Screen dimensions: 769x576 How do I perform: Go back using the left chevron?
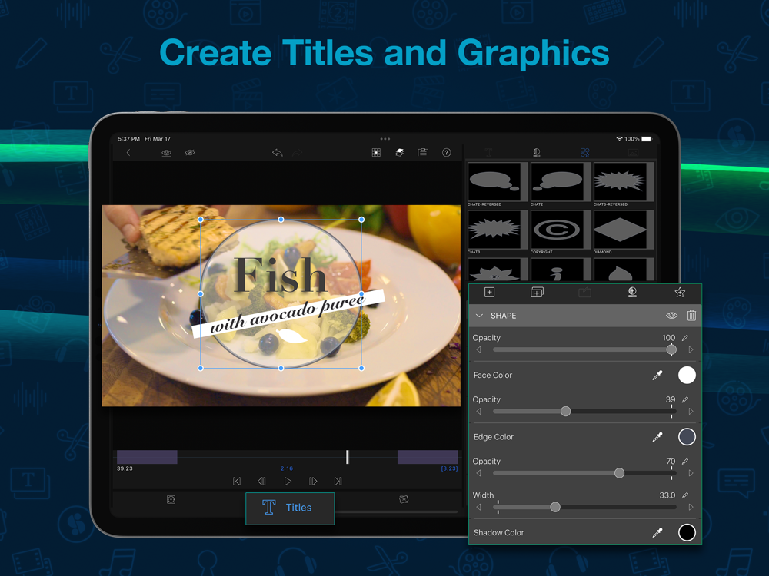(128, 153)
